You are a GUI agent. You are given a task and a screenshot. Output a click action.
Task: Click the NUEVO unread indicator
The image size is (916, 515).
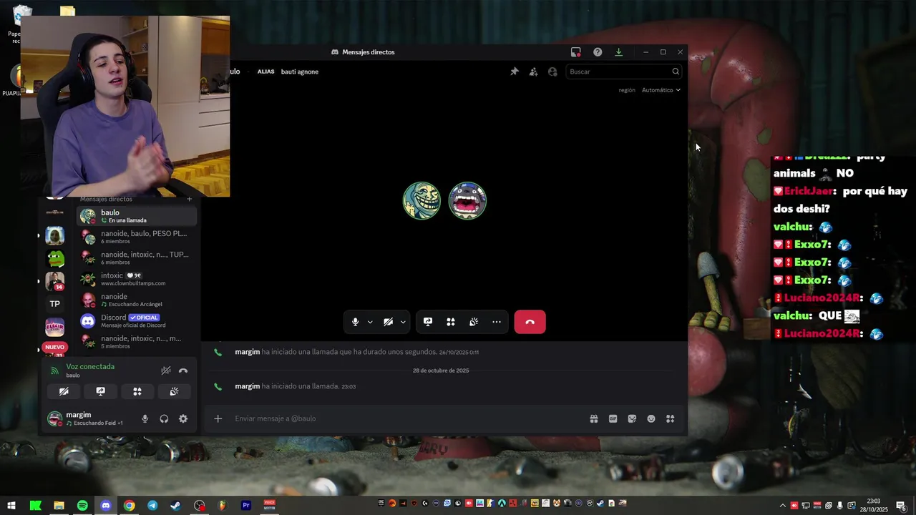coord(54,347)
